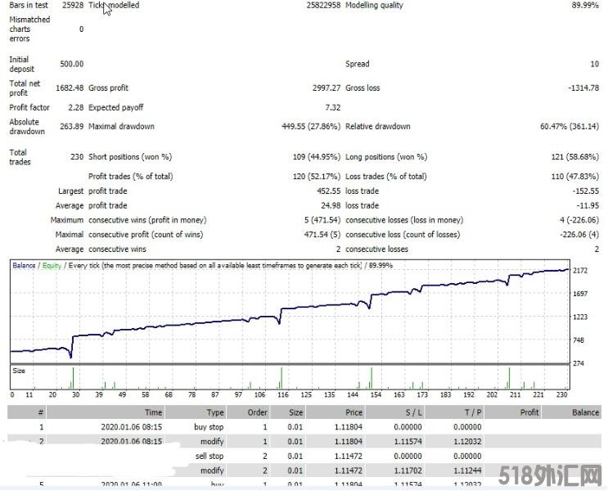The image size is (608, 495).
Task: Click the Total trades value 230
Action: click(x=77, y=157)
